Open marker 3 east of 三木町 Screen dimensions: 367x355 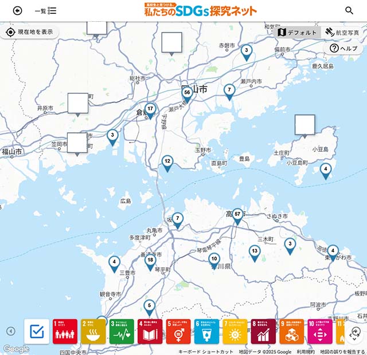[290, 247]
